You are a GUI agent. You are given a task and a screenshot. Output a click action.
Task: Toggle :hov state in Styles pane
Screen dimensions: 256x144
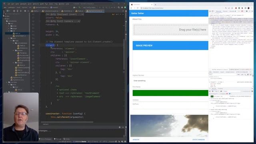click(238, 75)
